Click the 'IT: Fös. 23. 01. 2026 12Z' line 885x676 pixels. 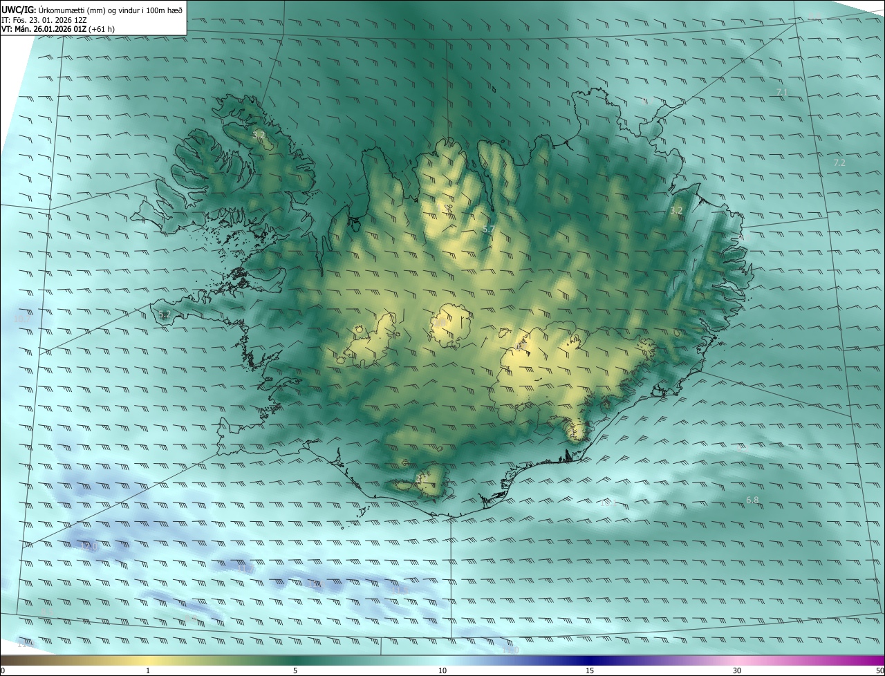[44, 20]
